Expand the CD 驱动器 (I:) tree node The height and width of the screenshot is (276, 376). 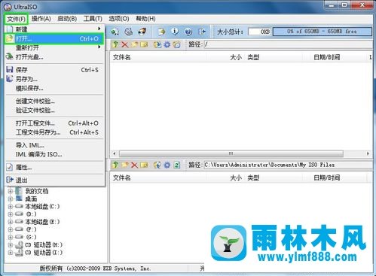click(11, 253)
